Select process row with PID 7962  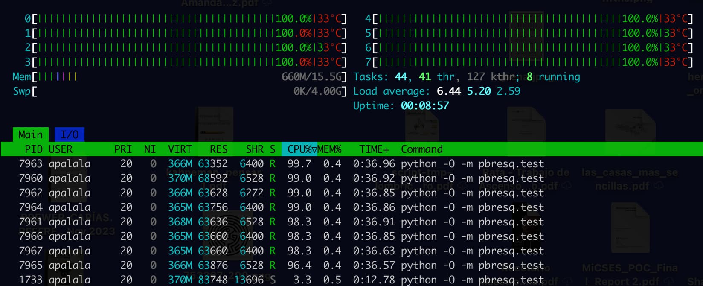tap(351, 193)
